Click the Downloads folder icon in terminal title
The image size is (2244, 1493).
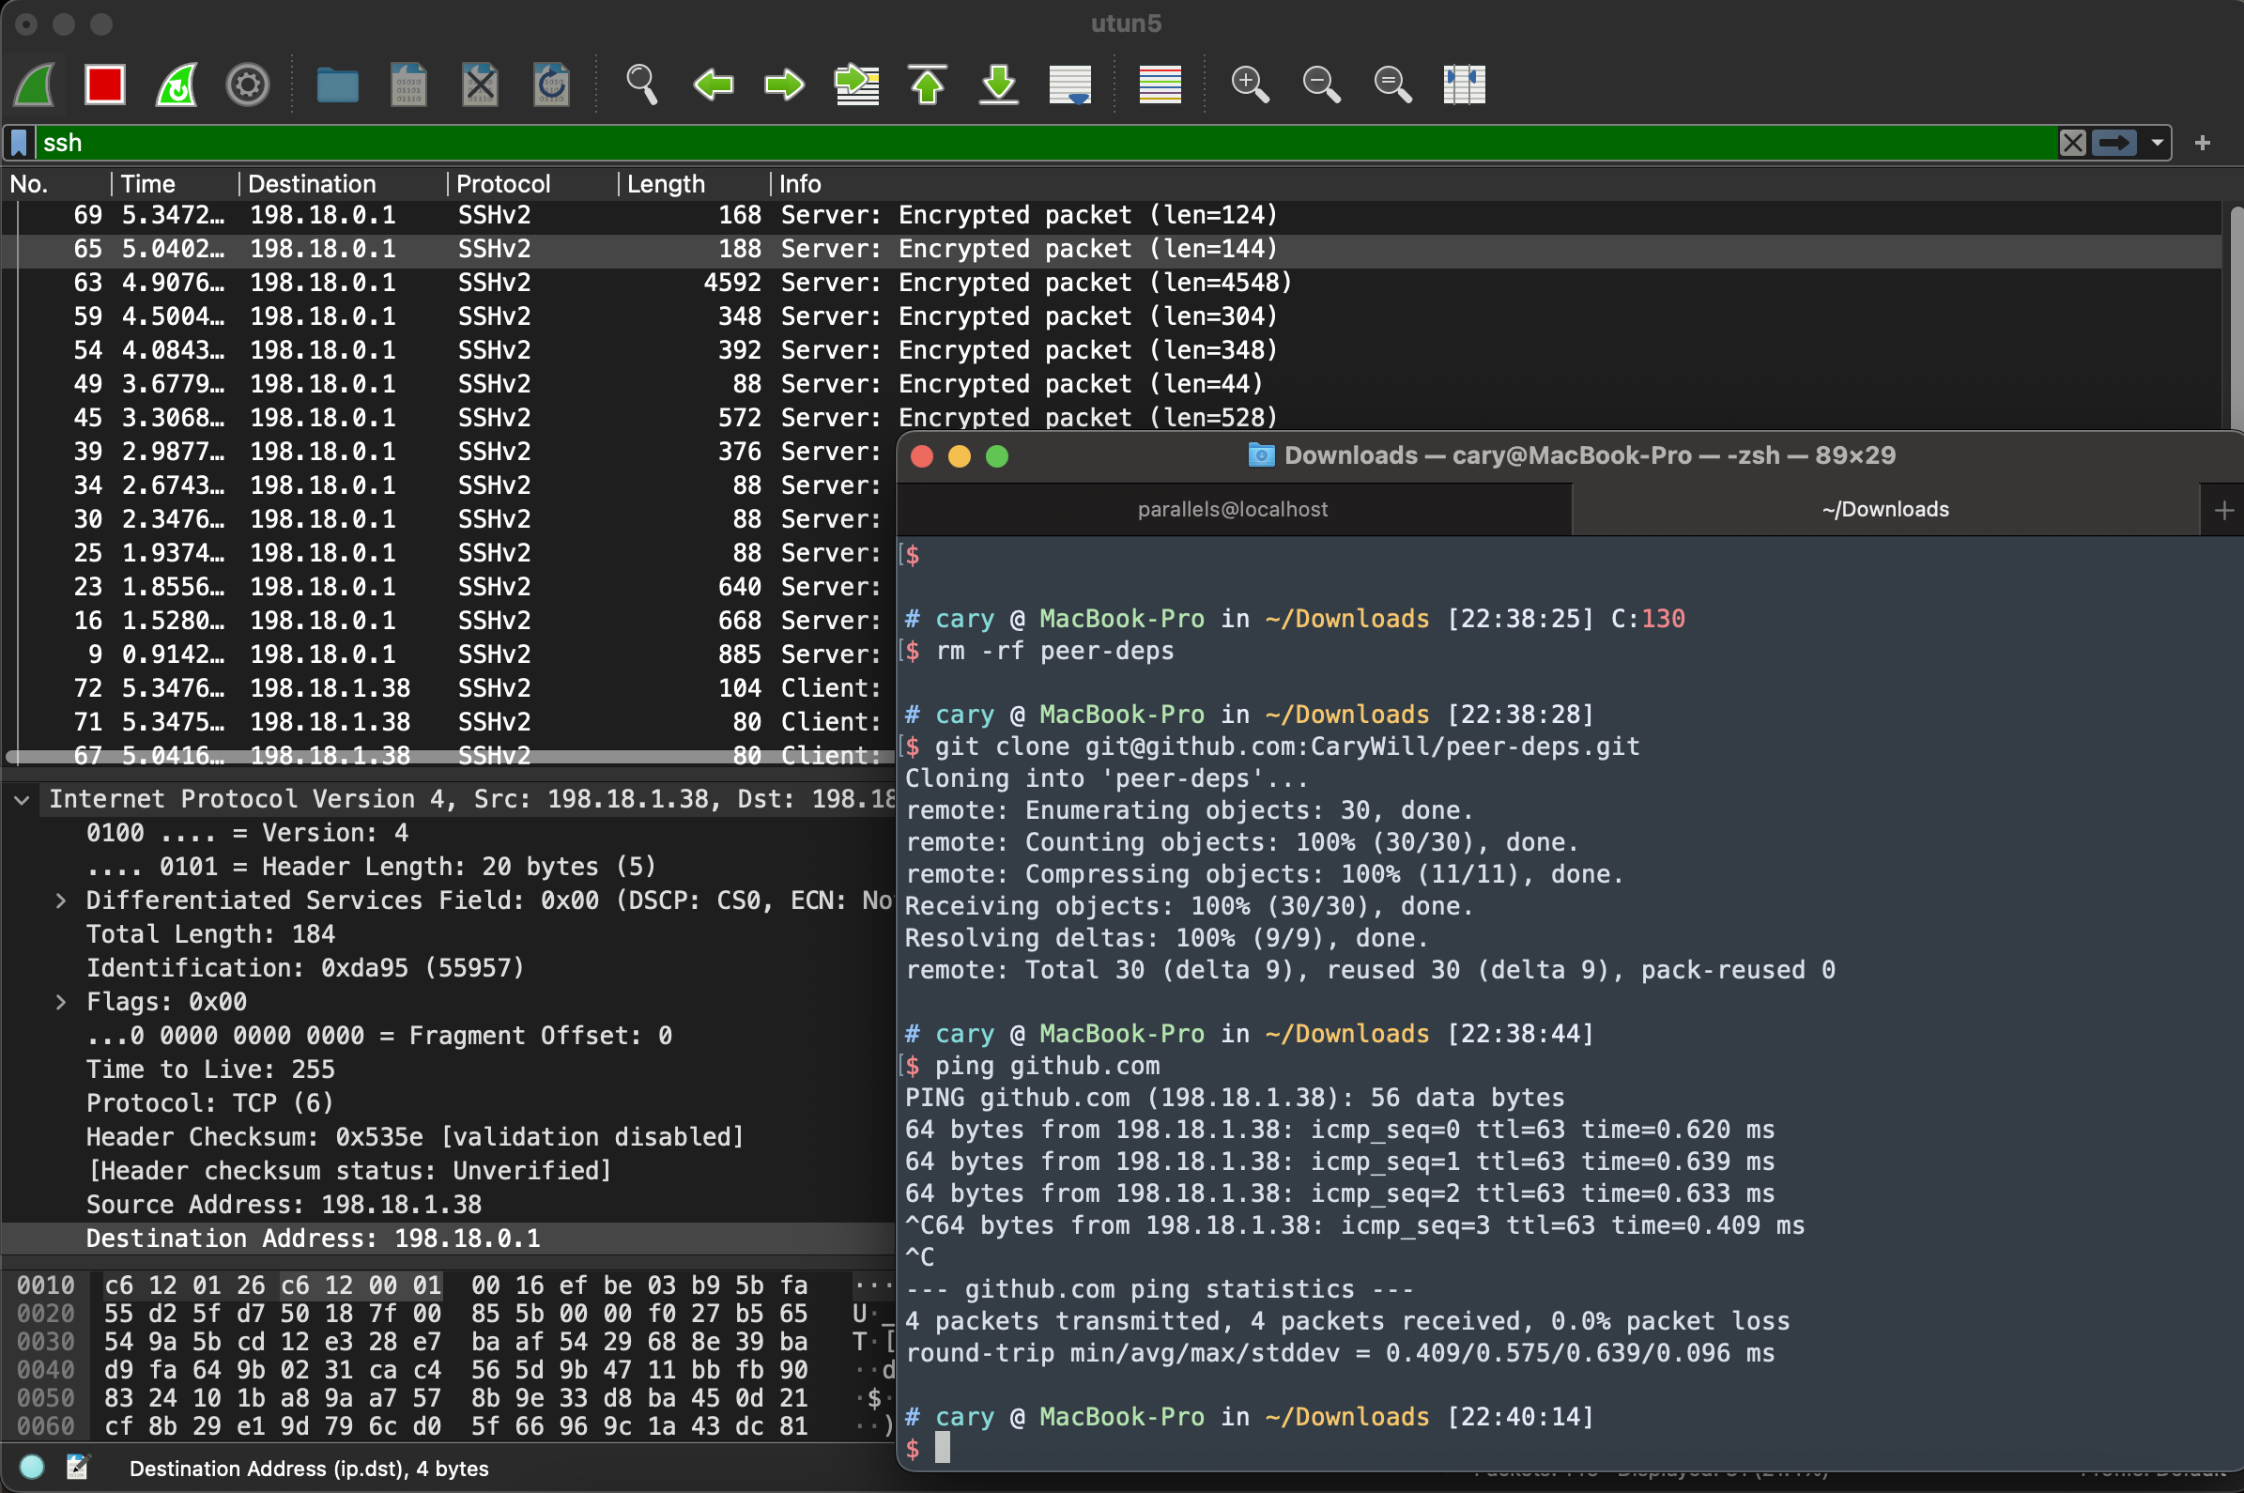(1261, 455)
